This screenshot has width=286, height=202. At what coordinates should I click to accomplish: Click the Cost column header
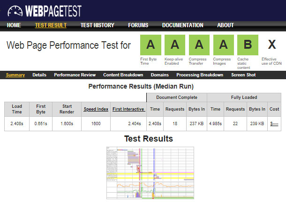pos(274,109)
